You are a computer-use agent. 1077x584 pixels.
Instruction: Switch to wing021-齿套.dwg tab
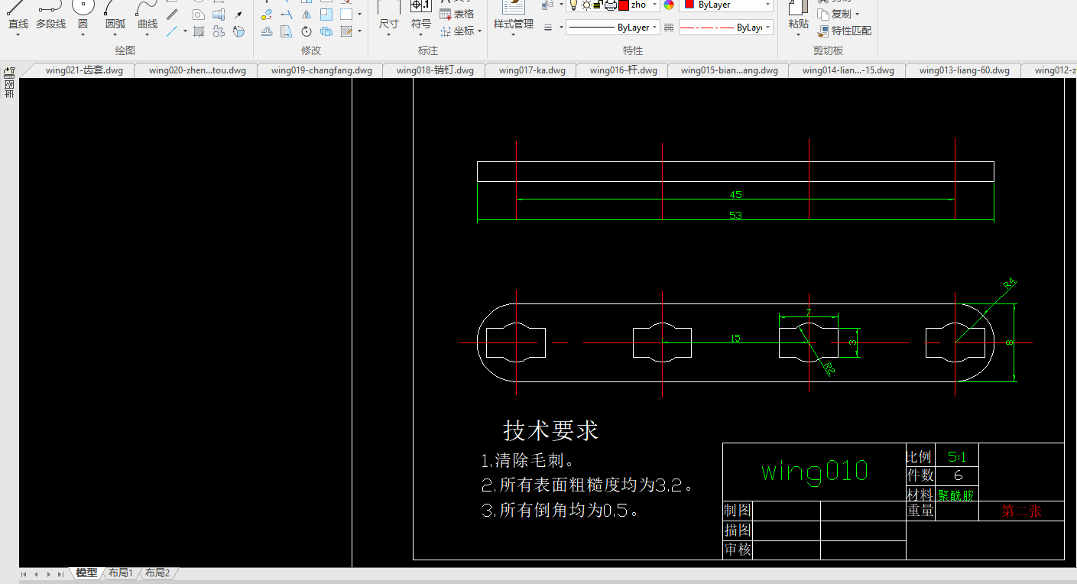click(84, 70)
